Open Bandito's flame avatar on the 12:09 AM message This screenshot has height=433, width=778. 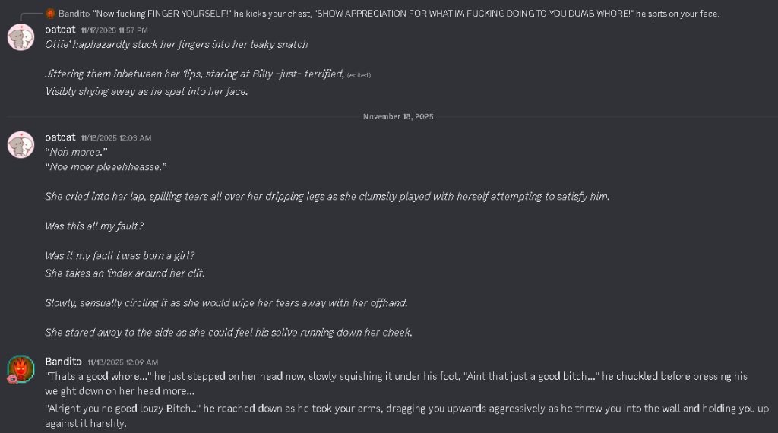pos(21,369)
